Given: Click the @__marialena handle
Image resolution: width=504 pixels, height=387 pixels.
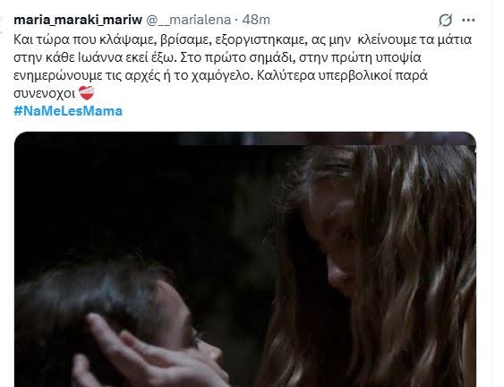Looking at the screenshot, I should pos(189,20).
